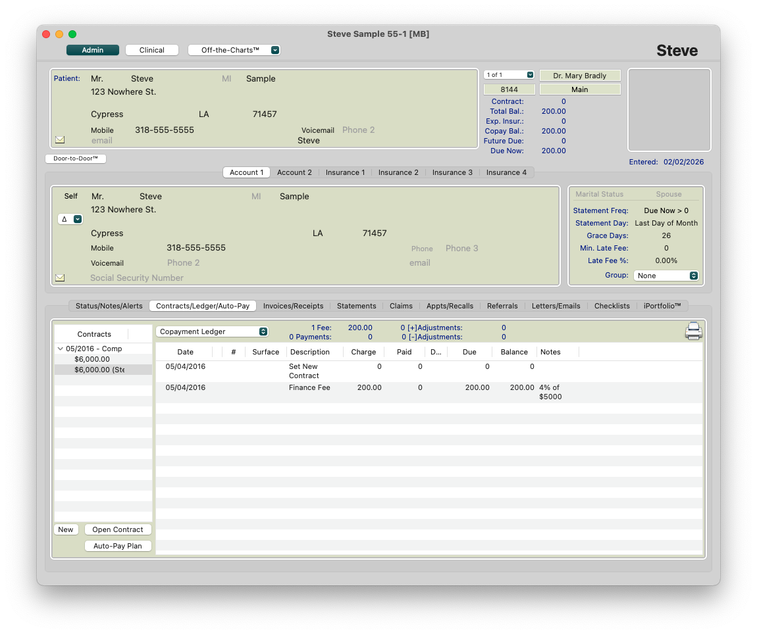Open the Group None dropdown
Viewport: 757px width, 634px height.
point(666,276)
